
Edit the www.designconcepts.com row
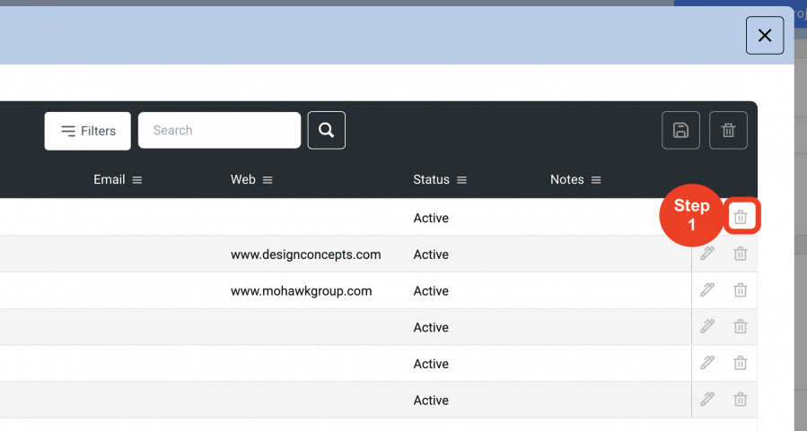[707, 254]
